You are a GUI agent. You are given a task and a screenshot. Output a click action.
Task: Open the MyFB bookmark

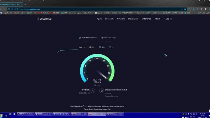tap(64, 13)
